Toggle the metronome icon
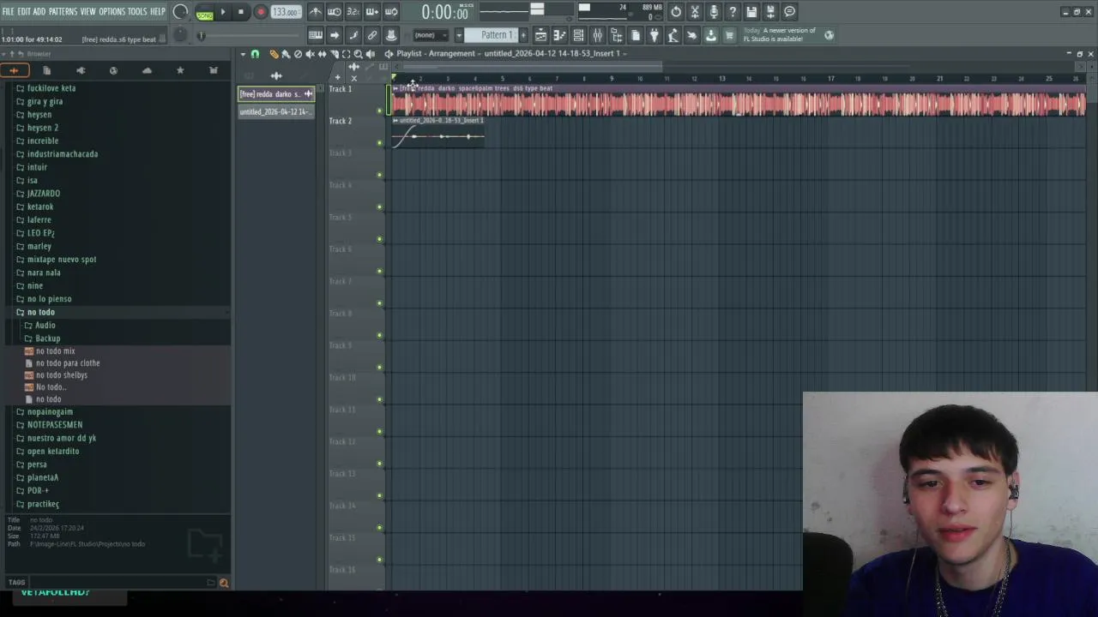 [x=316, y=12]
